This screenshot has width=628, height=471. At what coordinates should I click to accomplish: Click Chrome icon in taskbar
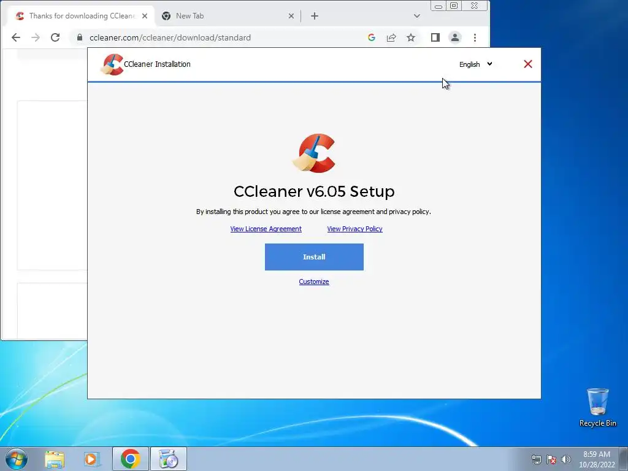[130, 459]
